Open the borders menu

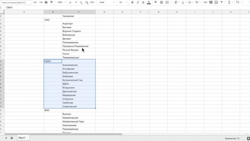[x=161, y=2]
